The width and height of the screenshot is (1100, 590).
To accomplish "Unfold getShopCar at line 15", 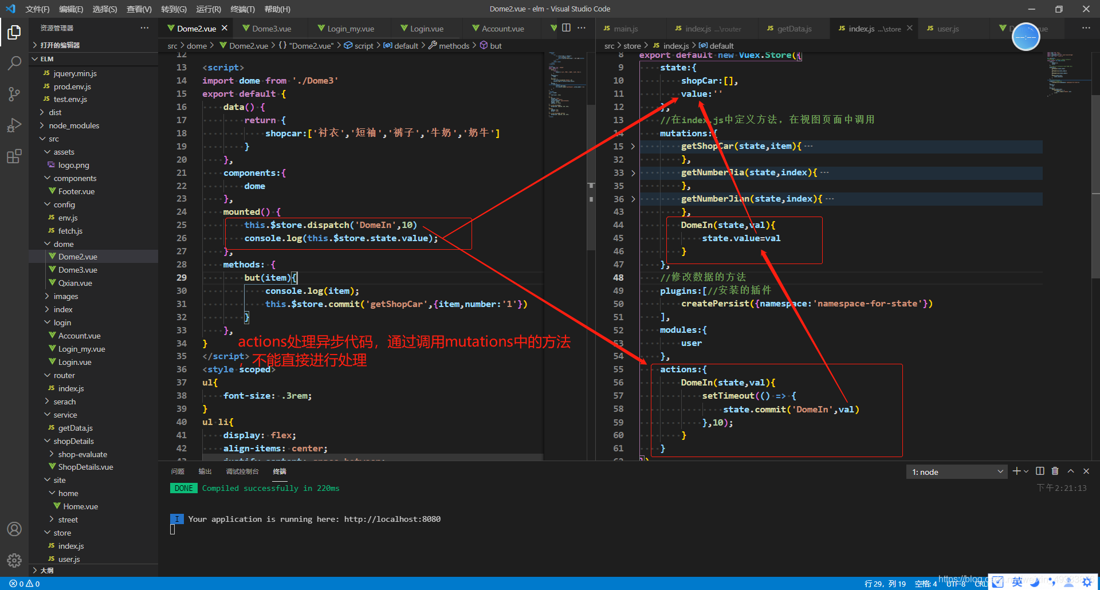I will [x=633, y=147].
